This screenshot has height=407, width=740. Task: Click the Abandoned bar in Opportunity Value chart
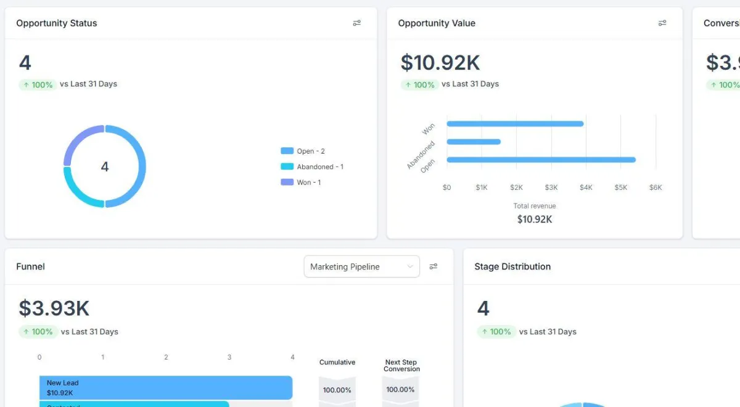[x=474, y=142]
